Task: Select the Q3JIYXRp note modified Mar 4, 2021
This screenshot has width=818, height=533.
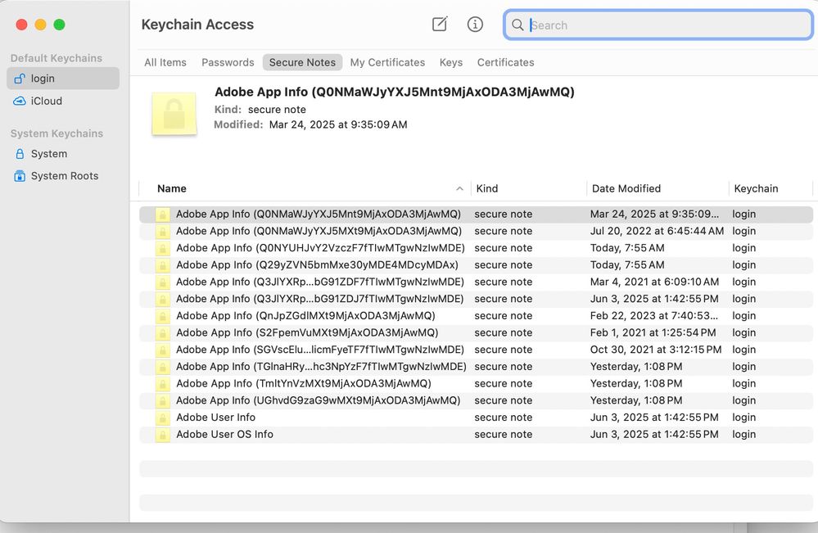Action: (x=476, y=282)
